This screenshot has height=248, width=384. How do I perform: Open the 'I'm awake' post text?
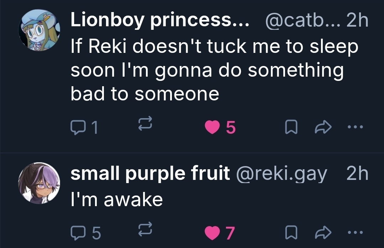[x=117, y=199]
